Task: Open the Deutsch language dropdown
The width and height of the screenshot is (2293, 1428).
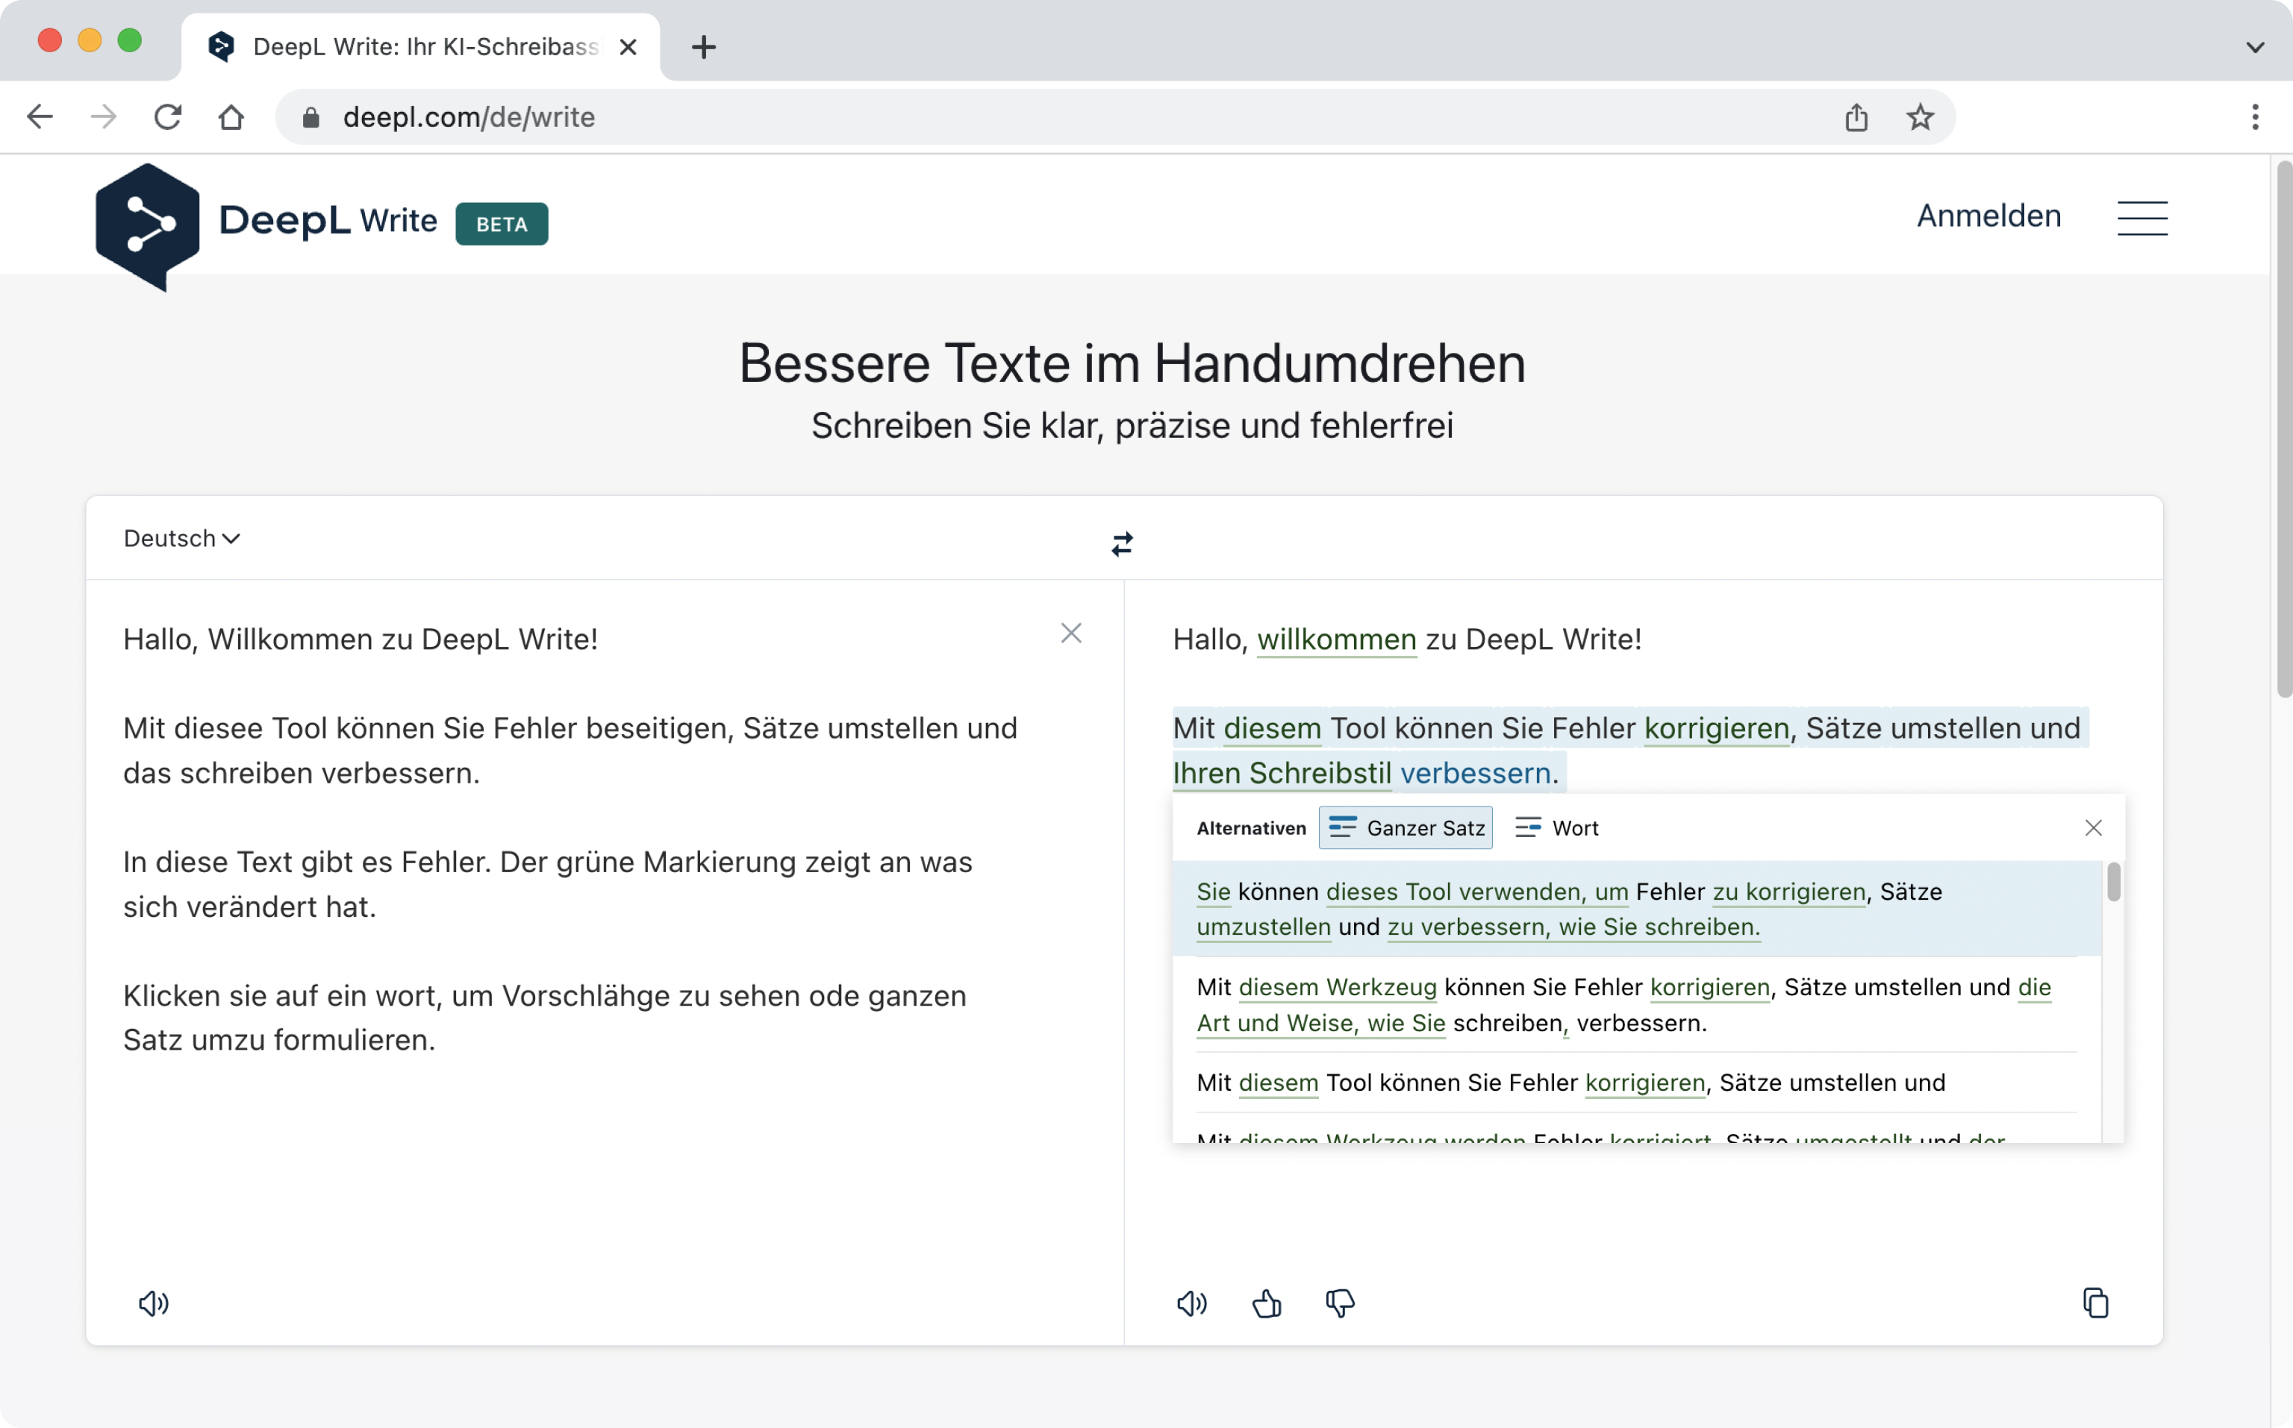Action: coord(181,539)
